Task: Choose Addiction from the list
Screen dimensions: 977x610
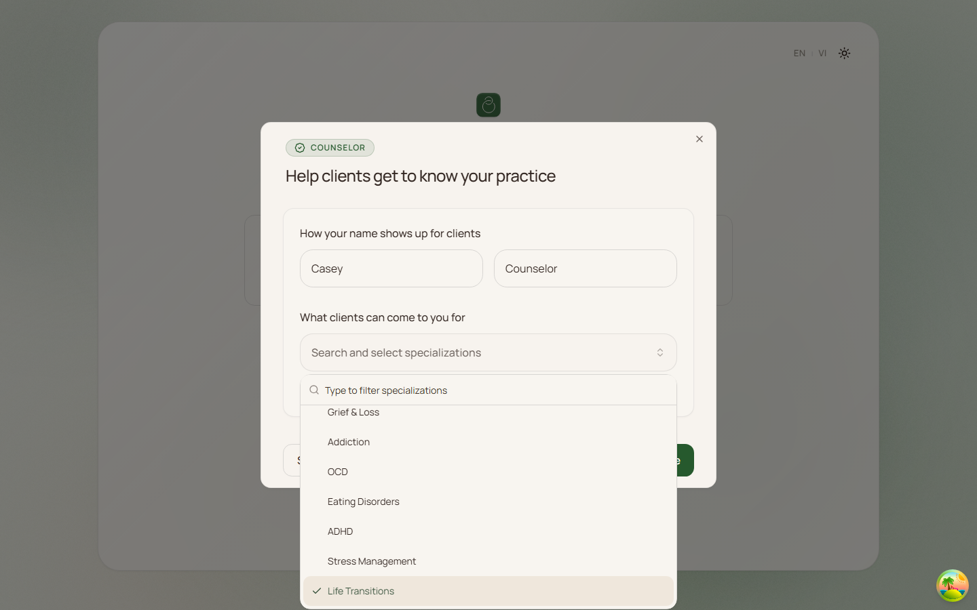Action: click(x=349, y=442)
